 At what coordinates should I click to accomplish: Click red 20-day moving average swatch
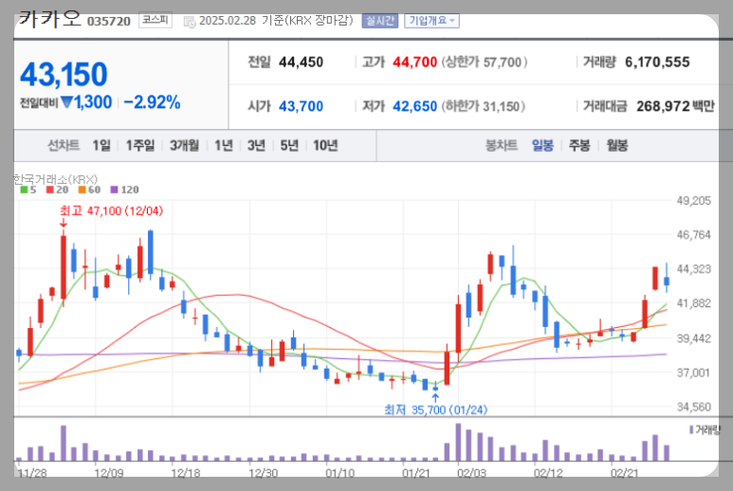pos(50,190)
